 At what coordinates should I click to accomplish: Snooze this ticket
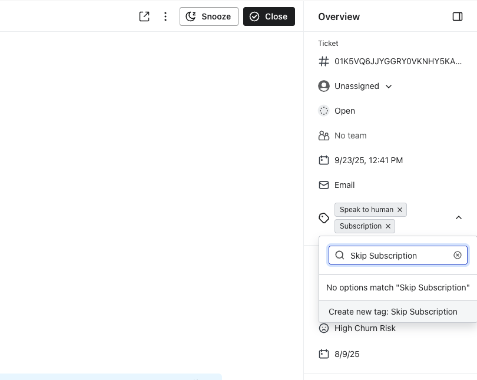point(208,16)
